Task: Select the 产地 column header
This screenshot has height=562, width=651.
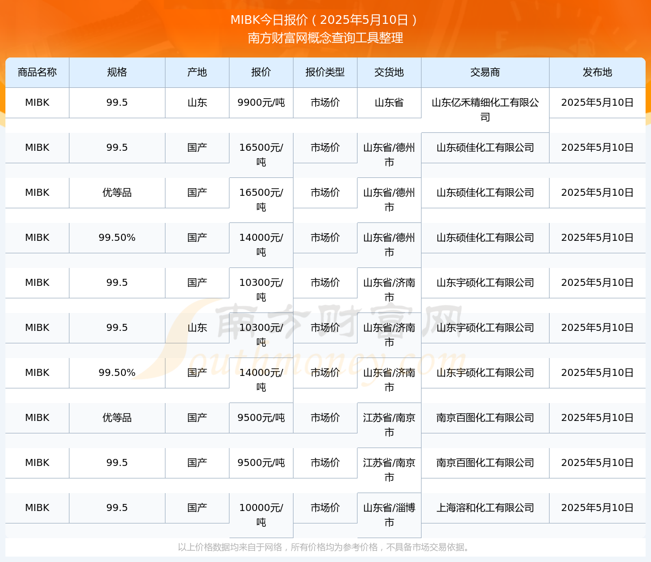Action: pyautogui.click(x=197, y=72)
